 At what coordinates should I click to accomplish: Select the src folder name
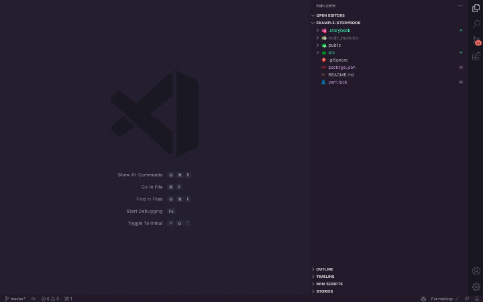point(331,53)
